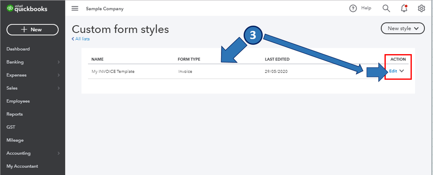Open the GST sidebar item

point(11,127)
